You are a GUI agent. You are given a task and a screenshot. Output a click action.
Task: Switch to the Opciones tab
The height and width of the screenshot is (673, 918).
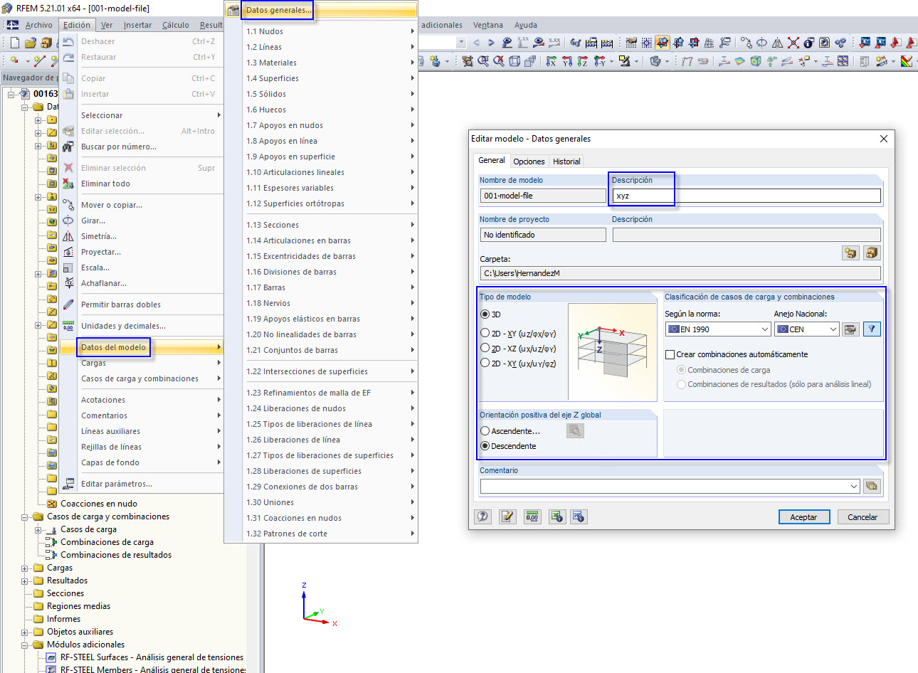529,161
